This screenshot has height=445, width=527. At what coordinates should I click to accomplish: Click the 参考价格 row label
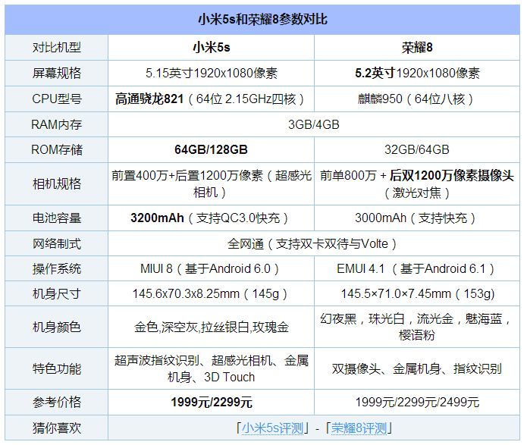pos(57,402)
